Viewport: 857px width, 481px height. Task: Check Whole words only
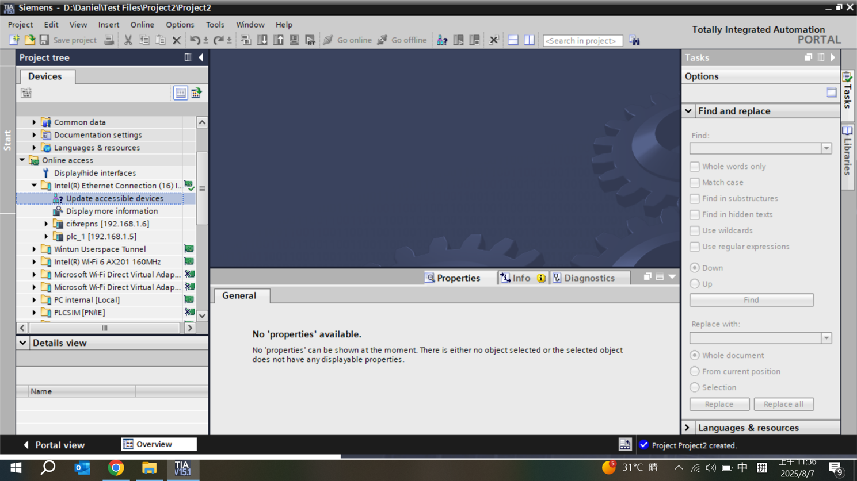(x=695, y=166)
